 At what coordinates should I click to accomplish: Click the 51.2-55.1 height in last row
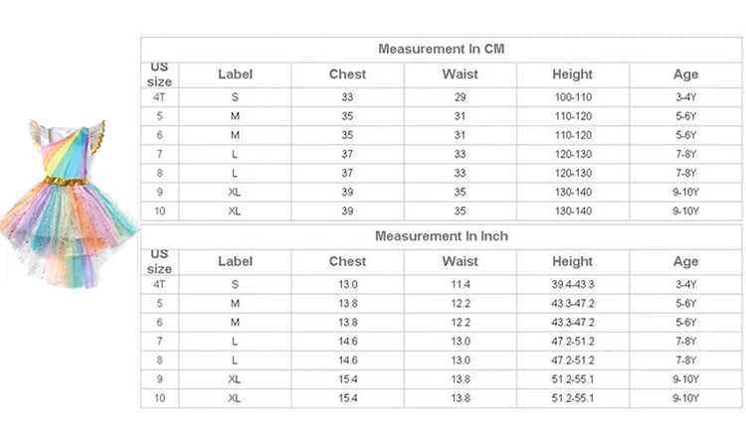[573, 398]
